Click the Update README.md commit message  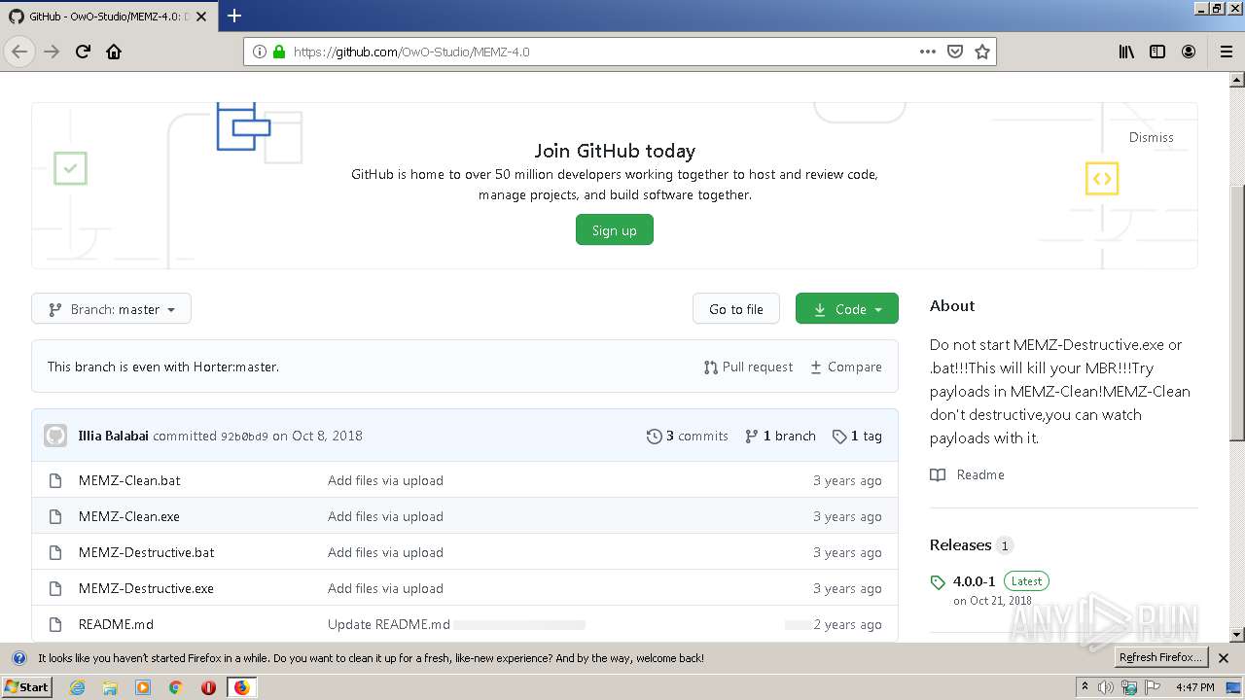click(x=389, y=624)
